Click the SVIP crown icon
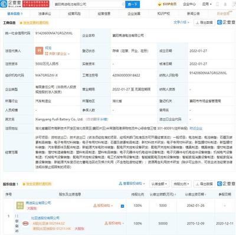Screen dimensions: 236x235 [x=159, y=4]
